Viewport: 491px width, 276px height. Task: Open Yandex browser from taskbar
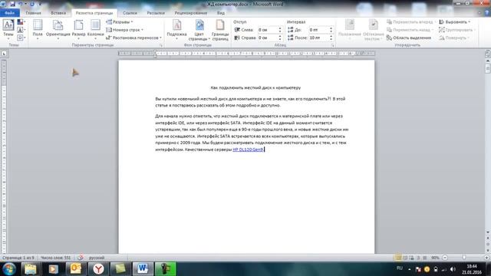pos(98,269)
